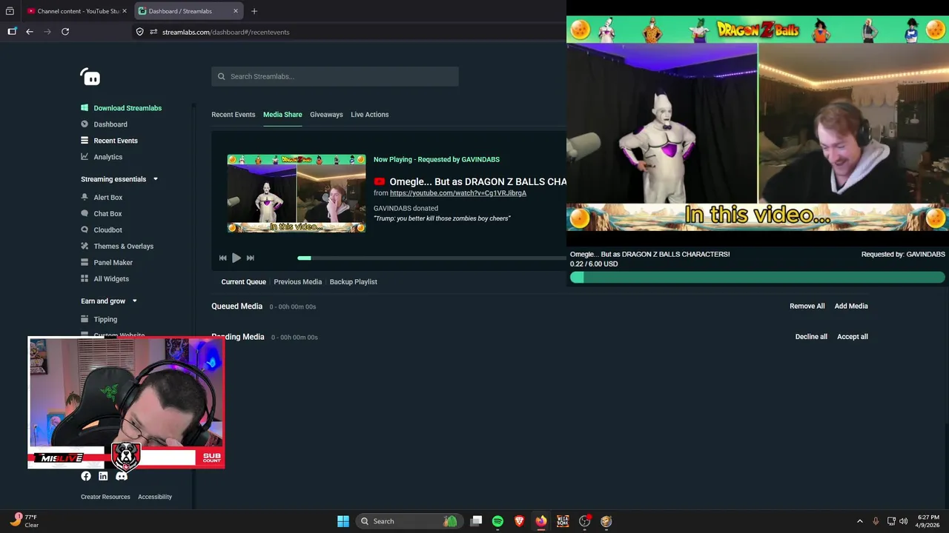Open Dashboard via its sidebar icon
Screen dimensions: 949x533
[x=85, y=124]
